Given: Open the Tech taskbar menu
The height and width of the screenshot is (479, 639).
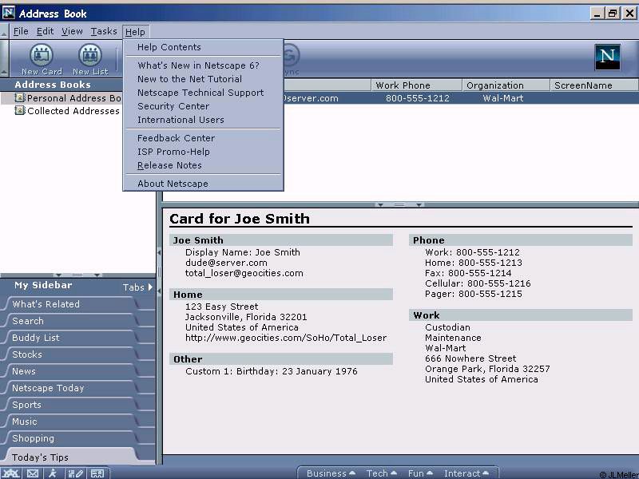Looking at the screenshot, I should [382, 473].
